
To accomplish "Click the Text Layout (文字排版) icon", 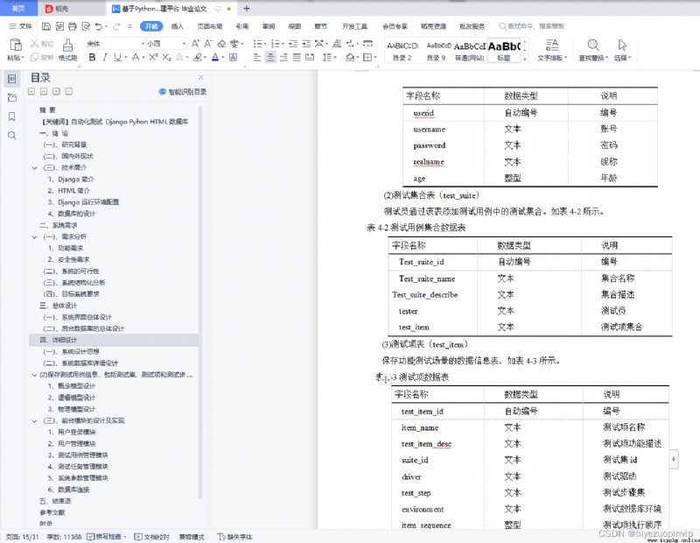I will pyautogui.click(x=552, y=45).
